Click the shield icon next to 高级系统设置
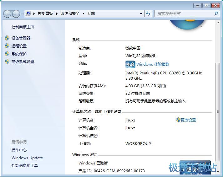Screen dimensions: 223x177 [7, 62]
